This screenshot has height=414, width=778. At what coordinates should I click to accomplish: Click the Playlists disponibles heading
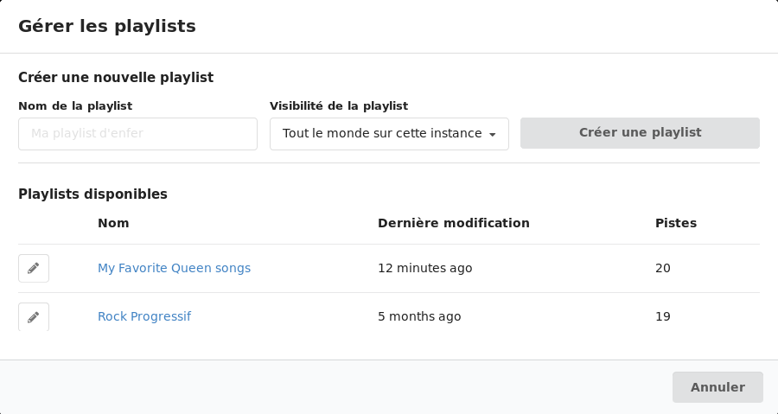point(92,194)
